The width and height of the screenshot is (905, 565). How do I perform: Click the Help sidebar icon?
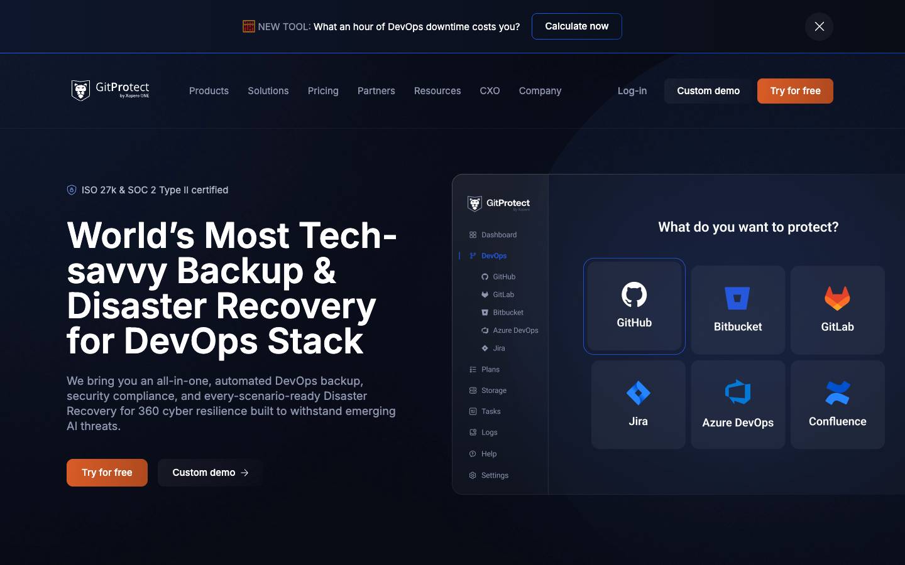point(473,454)
